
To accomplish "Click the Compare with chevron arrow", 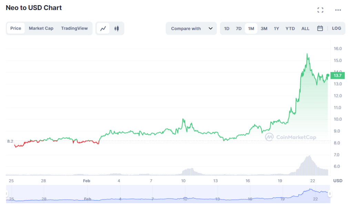I will [211, 29].
